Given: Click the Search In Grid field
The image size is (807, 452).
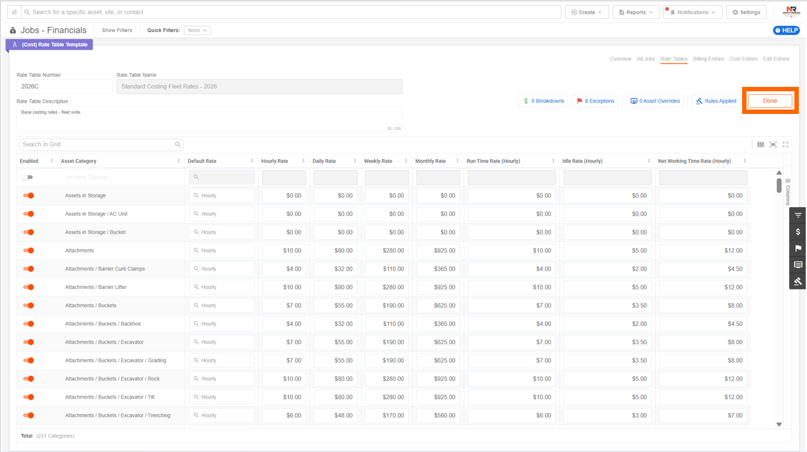Looking at the screenshot, I should (x=101, y=144).
